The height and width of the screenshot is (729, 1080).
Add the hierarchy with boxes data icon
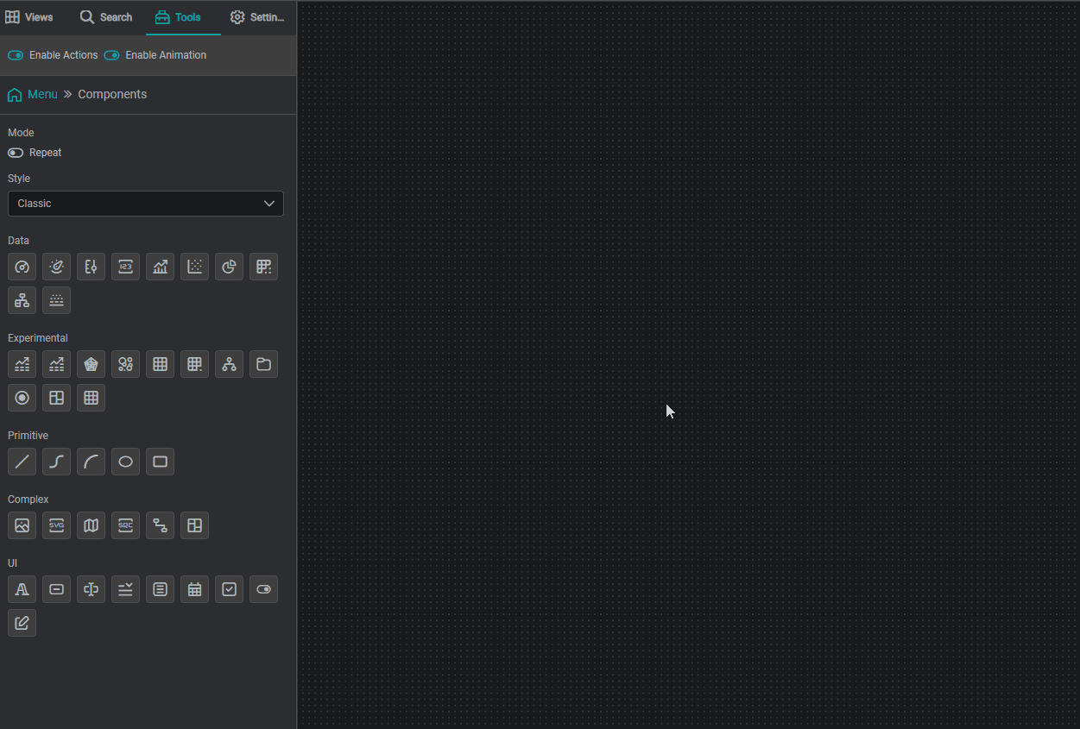[22, 300]
